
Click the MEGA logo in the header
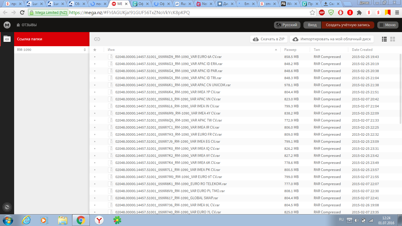click(x=7, y=25)
